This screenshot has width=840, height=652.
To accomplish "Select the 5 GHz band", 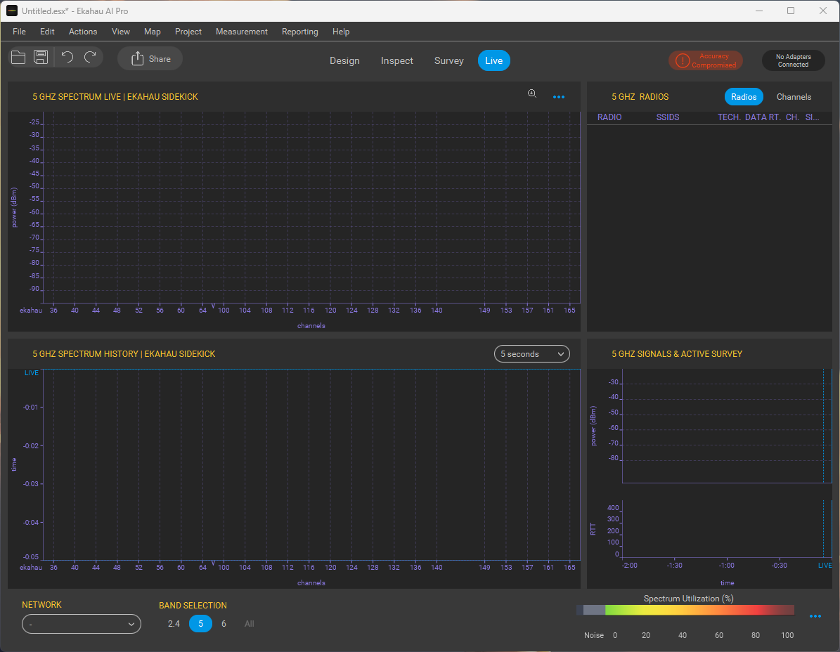I will click(200, 624).
